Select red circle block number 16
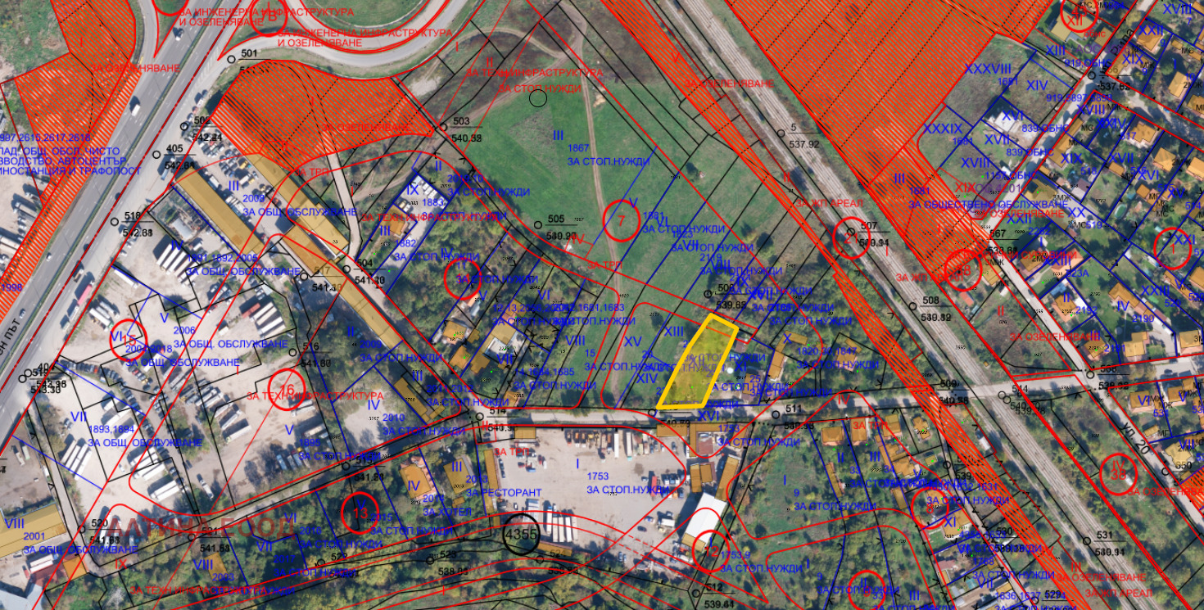Viewport: 1204px width, 610px height. (x=287, y=384)
